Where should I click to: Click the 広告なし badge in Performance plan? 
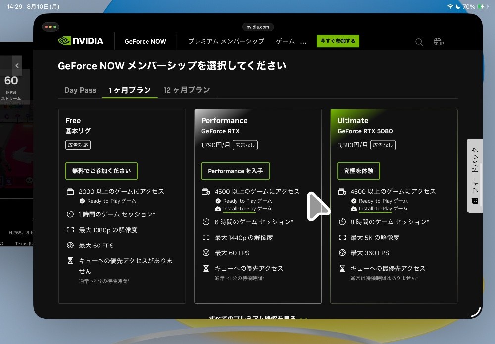click(x=246, y=145)
